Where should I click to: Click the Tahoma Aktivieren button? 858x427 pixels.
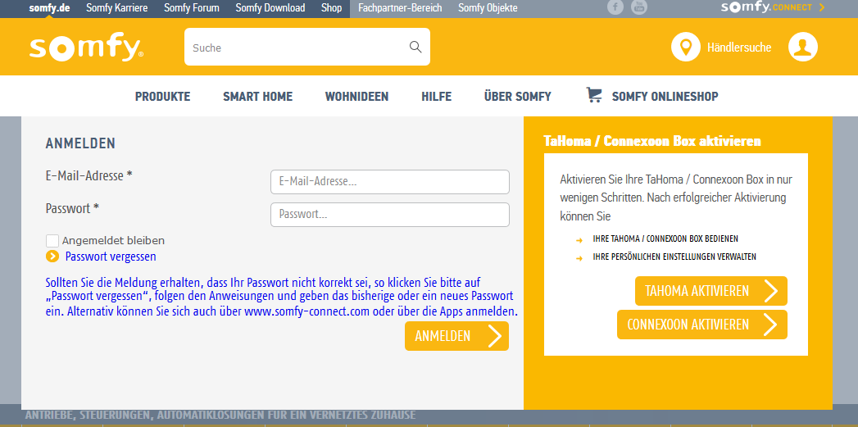(710, 291)
